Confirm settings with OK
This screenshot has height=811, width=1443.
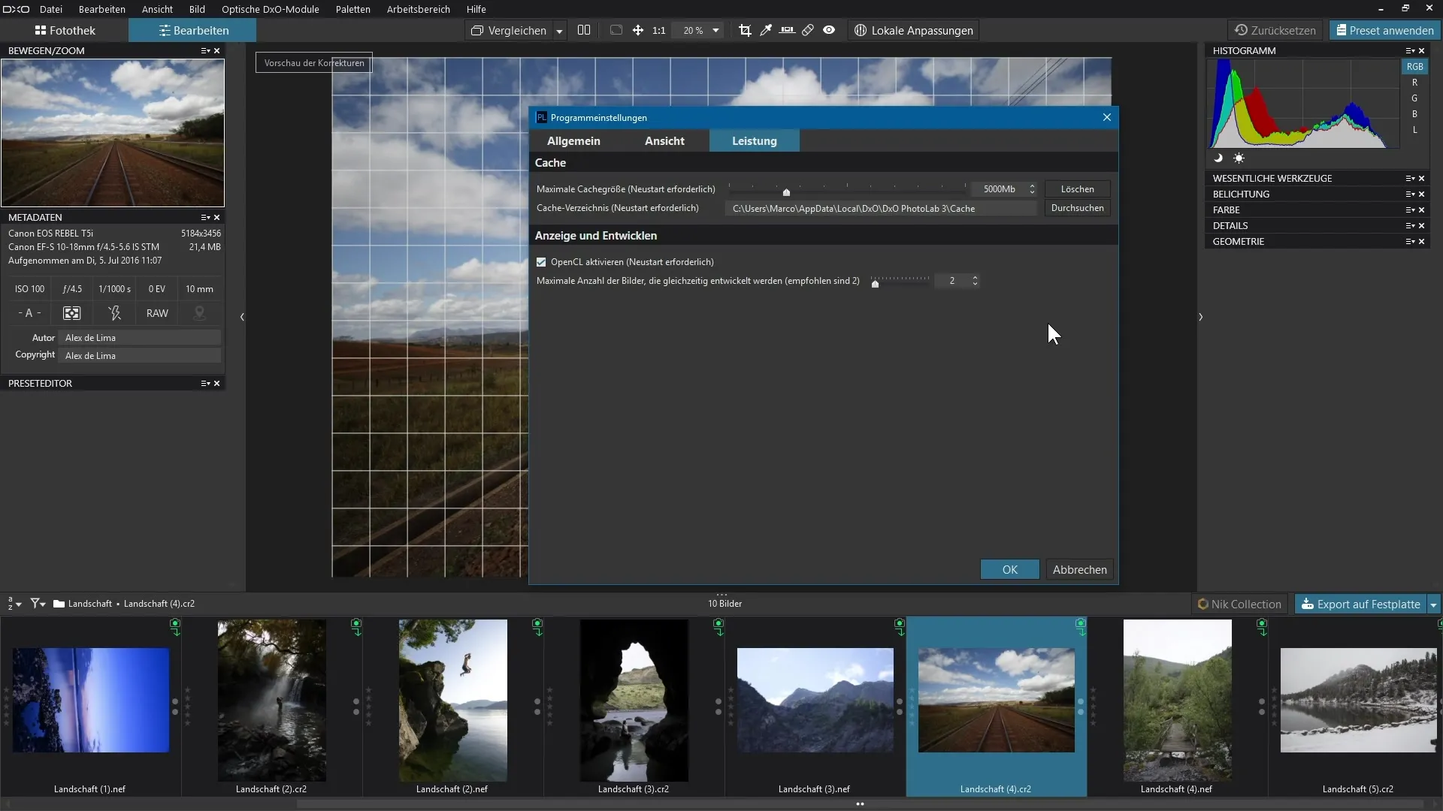pos(1009,570)
